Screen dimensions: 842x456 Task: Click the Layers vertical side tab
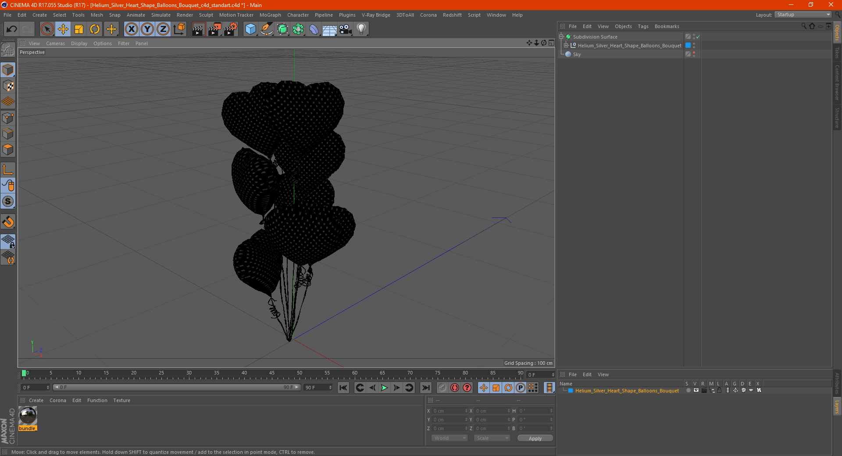pos(837,406)
